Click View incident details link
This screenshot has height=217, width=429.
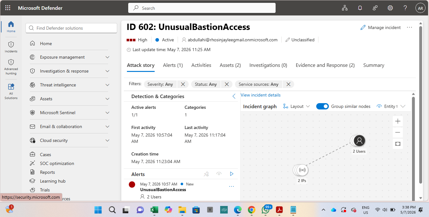coord(260,95)
